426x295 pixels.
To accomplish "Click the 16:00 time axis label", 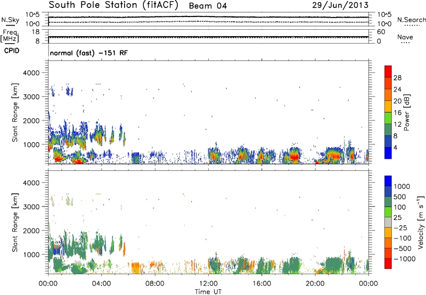I will (261, 284).
